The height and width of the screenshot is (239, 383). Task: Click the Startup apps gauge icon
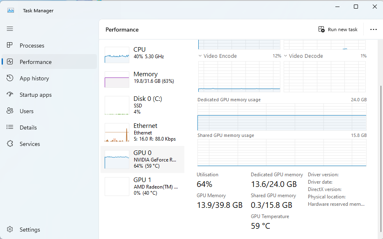click(10, 94)
